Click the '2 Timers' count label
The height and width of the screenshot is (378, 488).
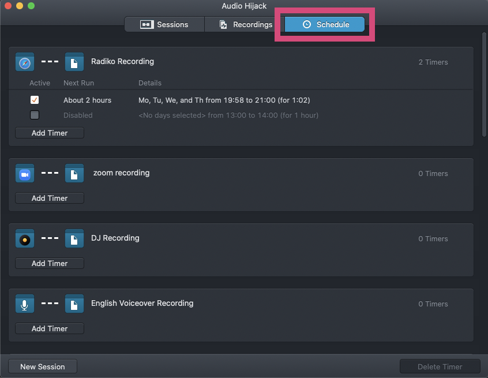(433, 62)
